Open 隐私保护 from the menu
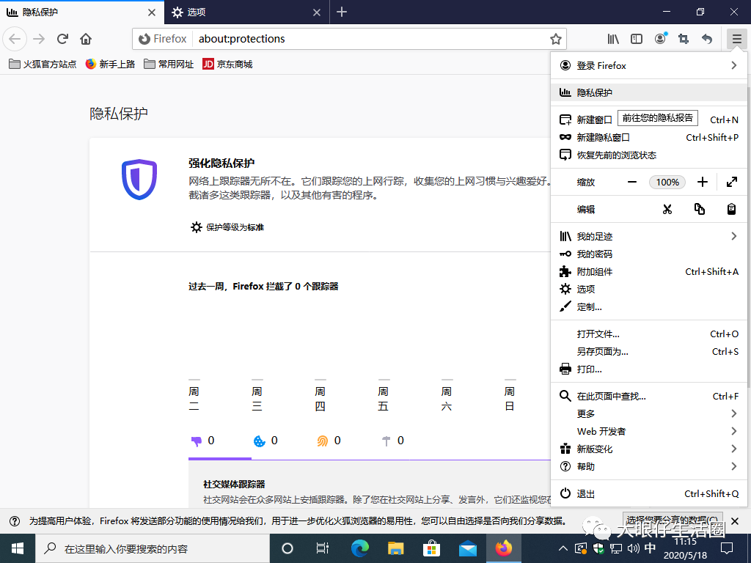 [x=648, y=92]
